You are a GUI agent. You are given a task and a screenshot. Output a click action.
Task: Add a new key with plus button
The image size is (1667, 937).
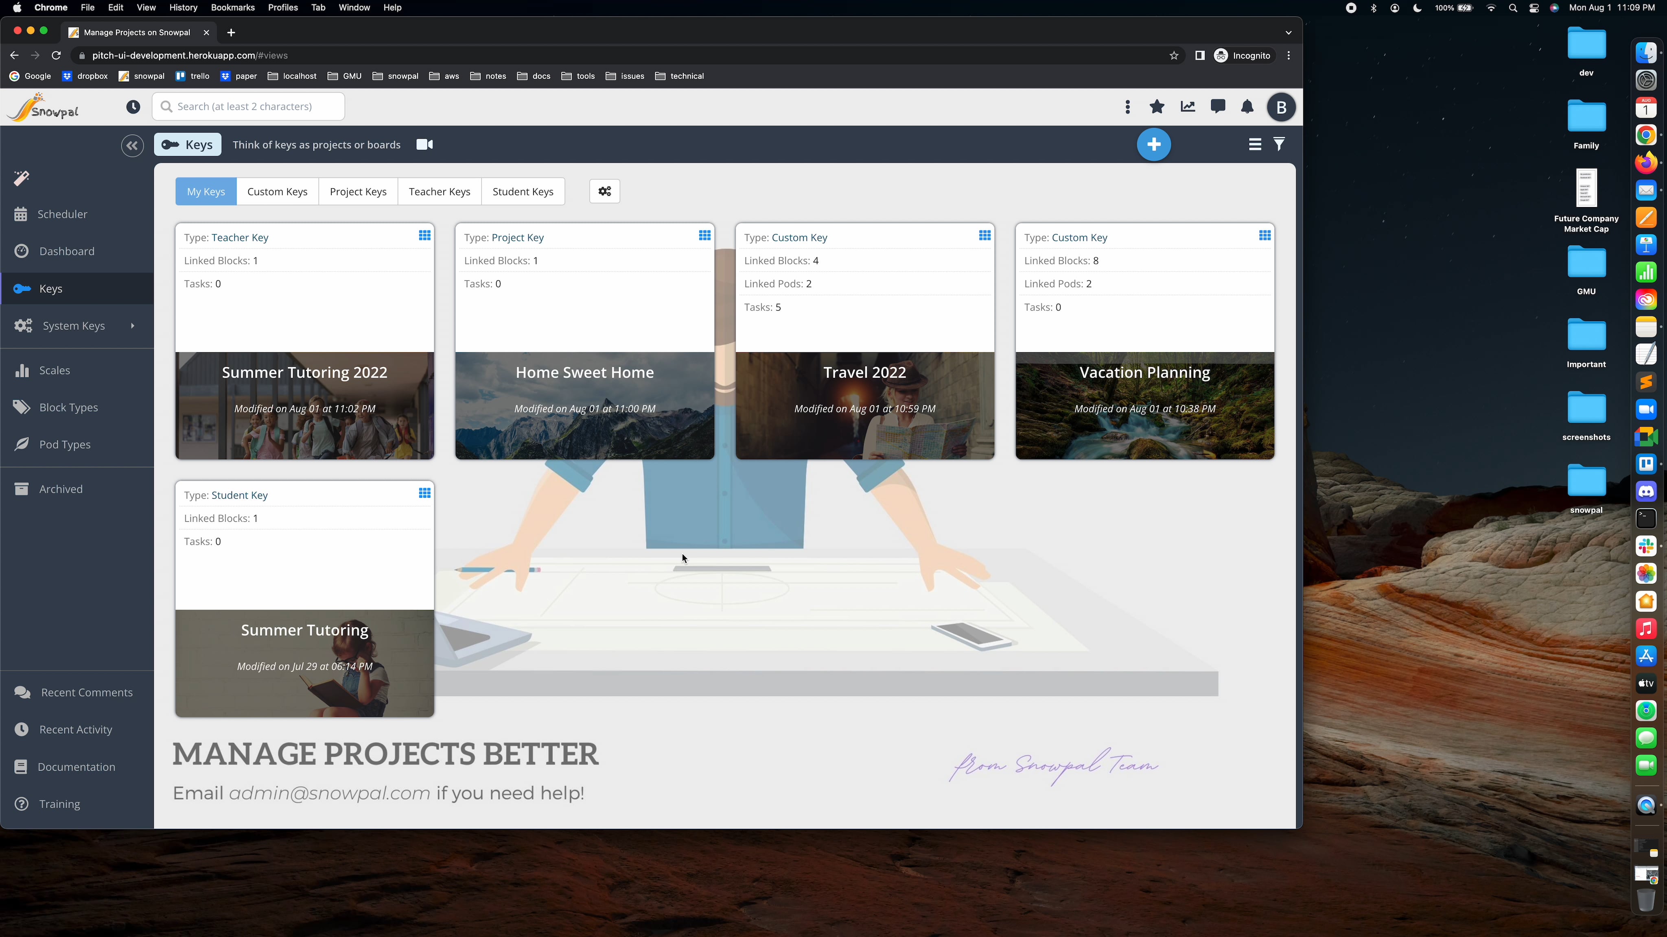click(1154, 145)
